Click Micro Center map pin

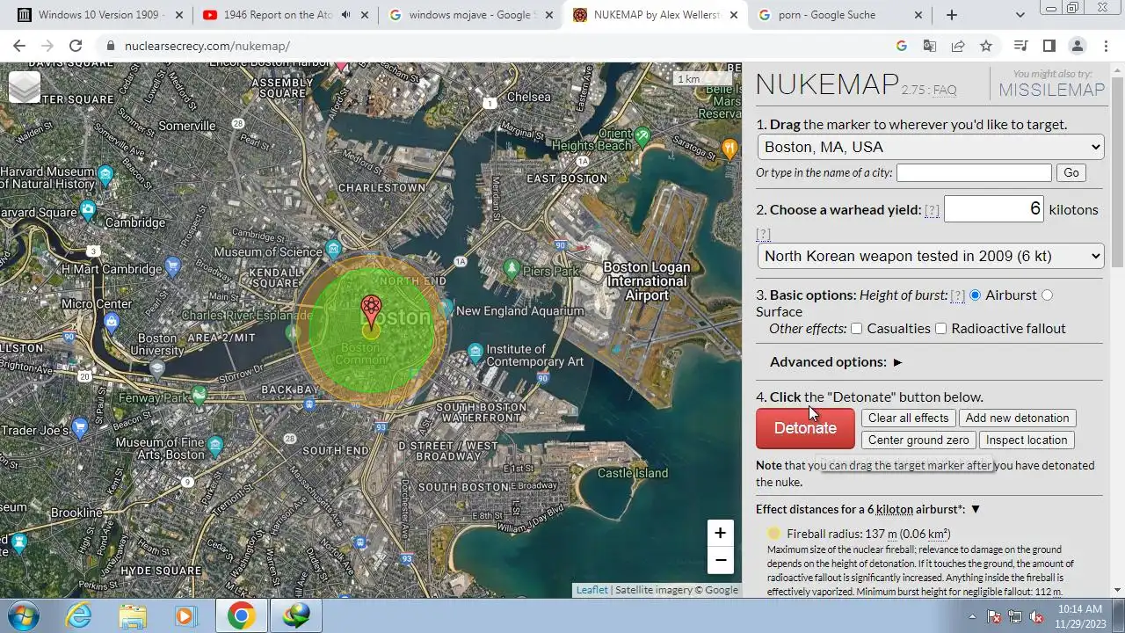112,322
